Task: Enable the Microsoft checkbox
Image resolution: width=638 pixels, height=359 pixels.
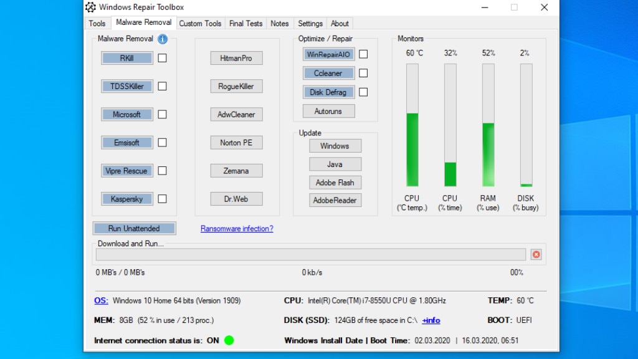Action: coord(163,115)
